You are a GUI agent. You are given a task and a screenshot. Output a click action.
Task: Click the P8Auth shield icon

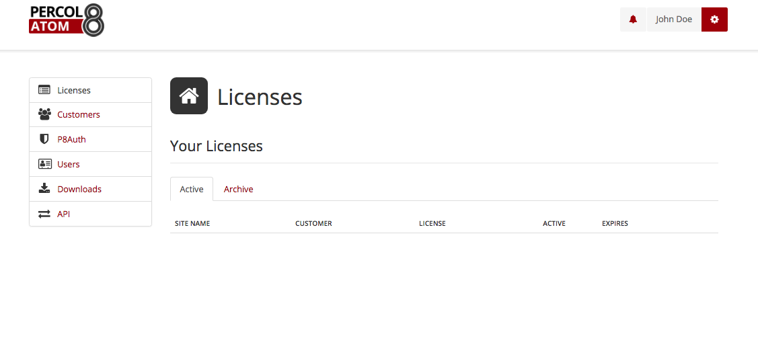44,139
